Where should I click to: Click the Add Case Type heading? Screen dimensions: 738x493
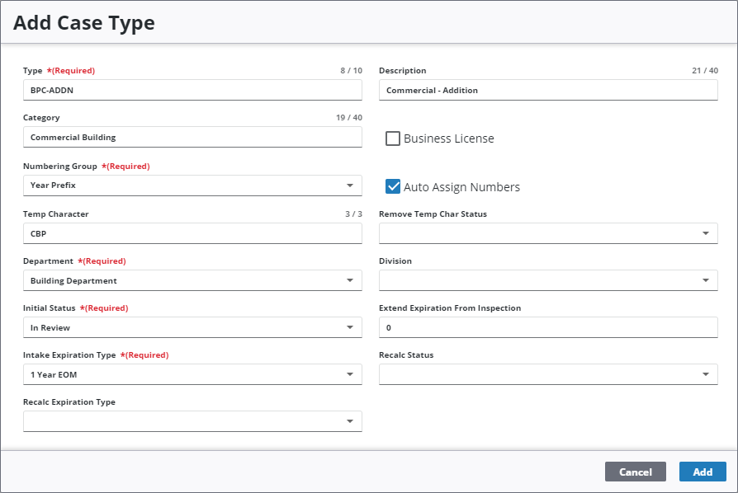(83, 22)
